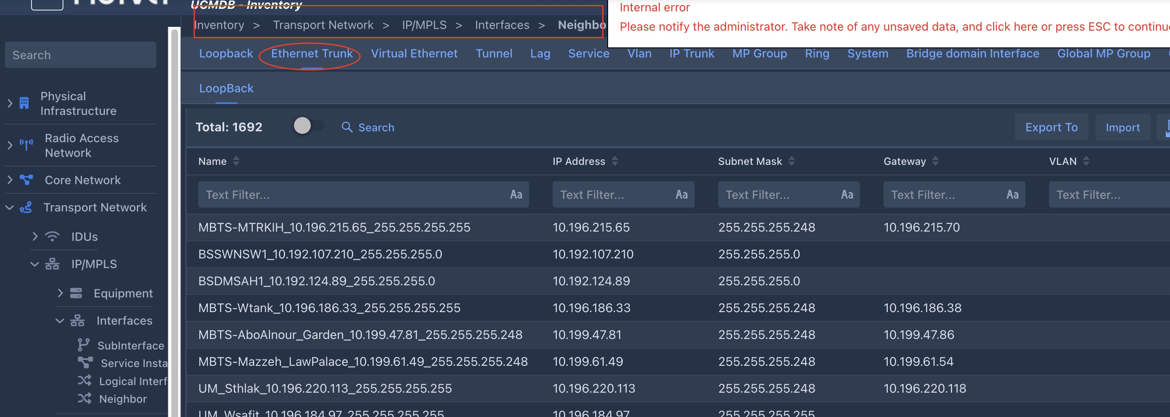Collapse the Transport Network tree node
The width and height of the screenshot is (1170, 417).
(10, 207)
